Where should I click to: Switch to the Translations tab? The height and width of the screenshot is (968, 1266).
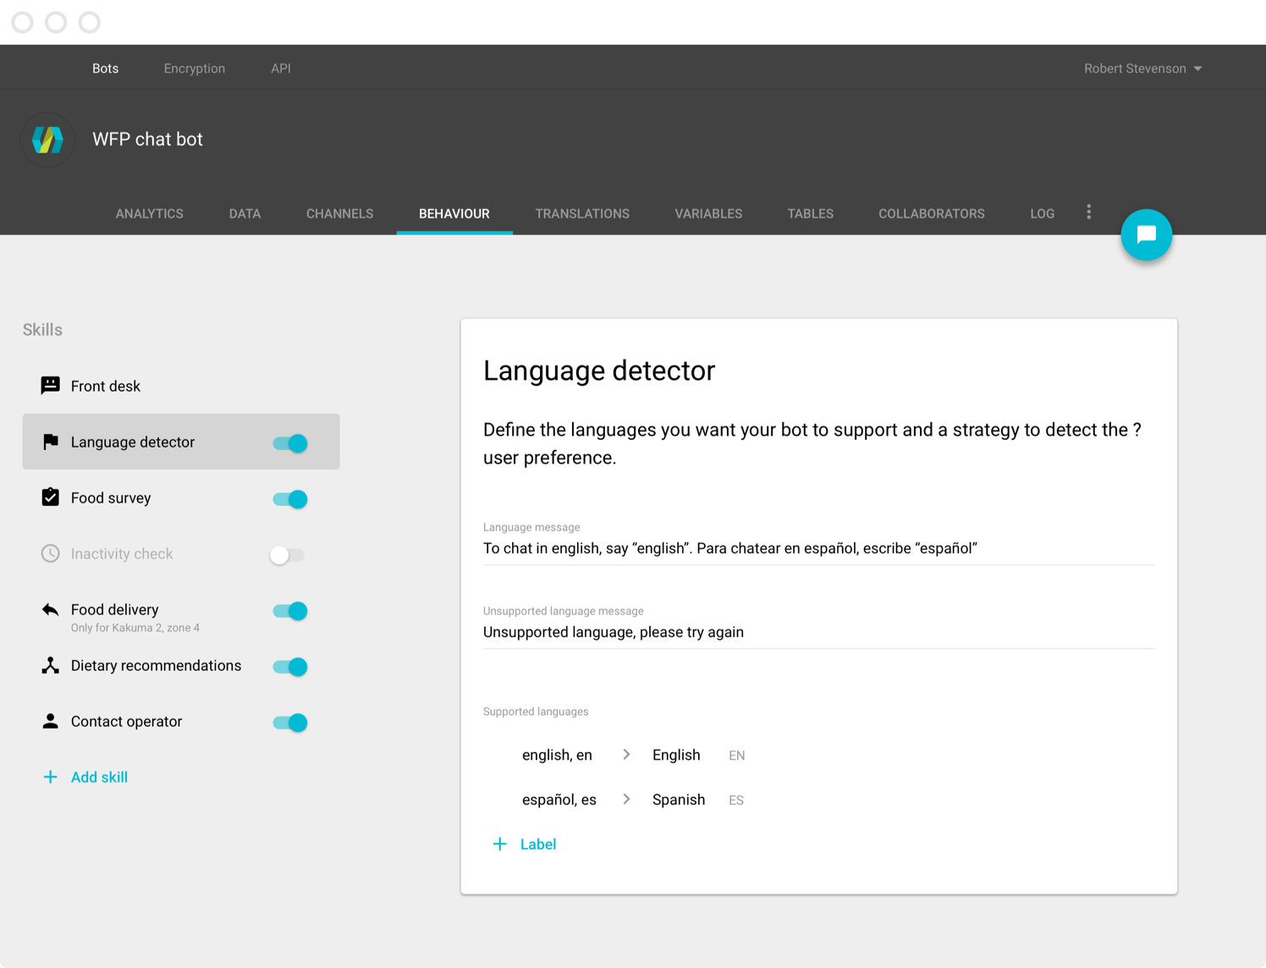pyautogui.click(x=582, y=213)
